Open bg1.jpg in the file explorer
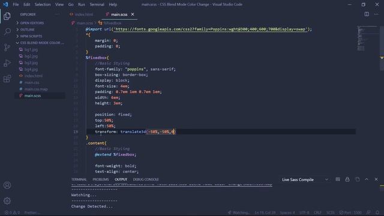The image size is (384, 216). (31, 49)
